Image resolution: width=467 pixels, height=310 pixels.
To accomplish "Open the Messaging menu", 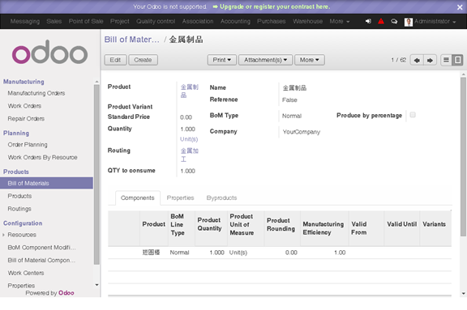I will 24,21.
